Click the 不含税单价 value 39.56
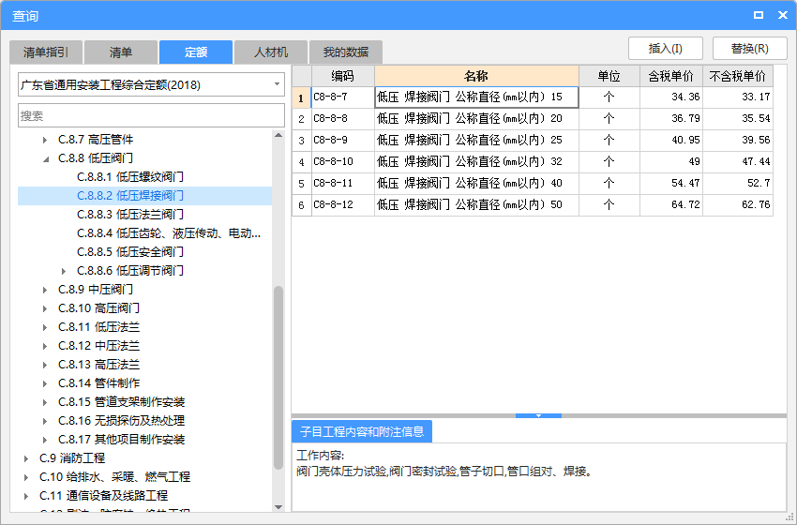Screen dimensions: 797x525 738,141
